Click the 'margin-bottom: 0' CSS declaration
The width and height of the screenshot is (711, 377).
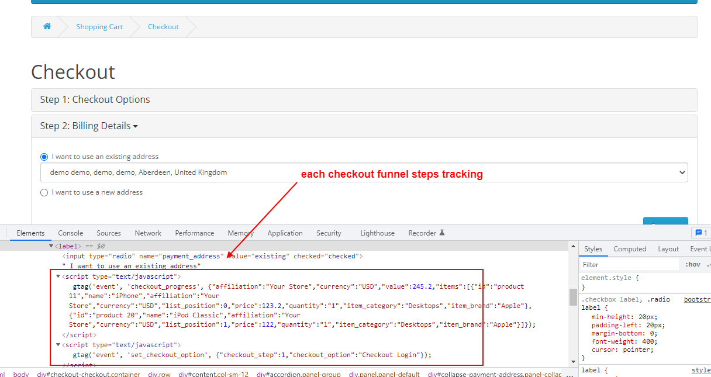pos(623,333)
